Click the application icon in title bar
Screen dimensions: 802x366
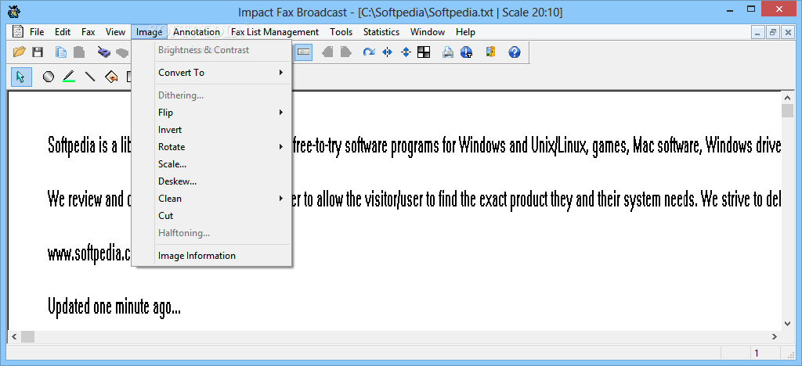coord(15,11)
